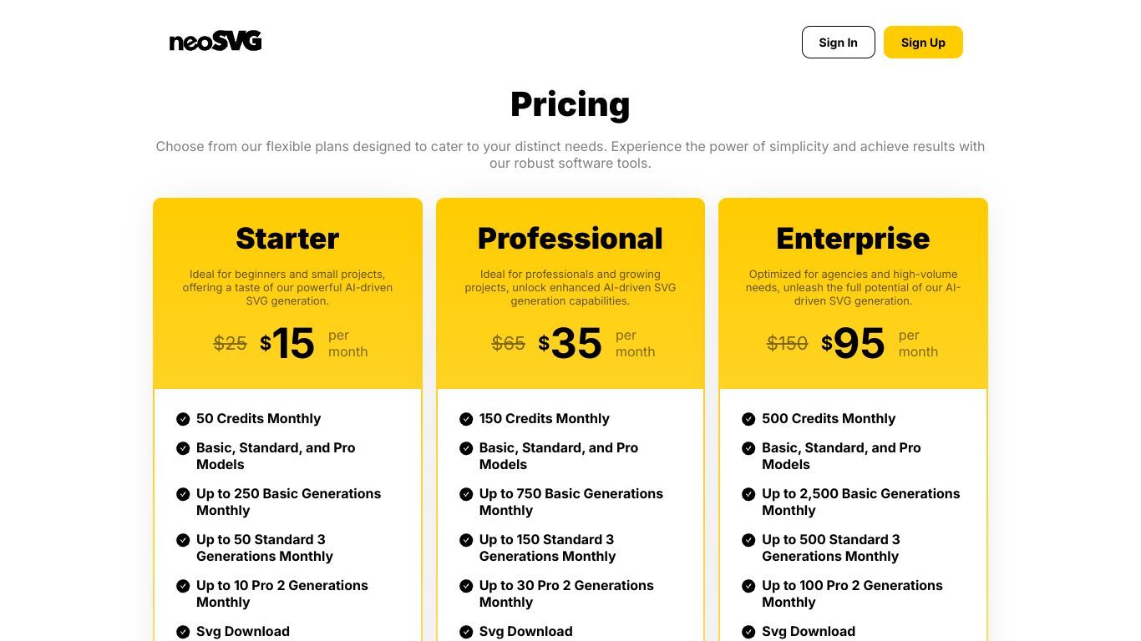Click checkmark next to Up to 250 Basic Generations

pos(183,494)
